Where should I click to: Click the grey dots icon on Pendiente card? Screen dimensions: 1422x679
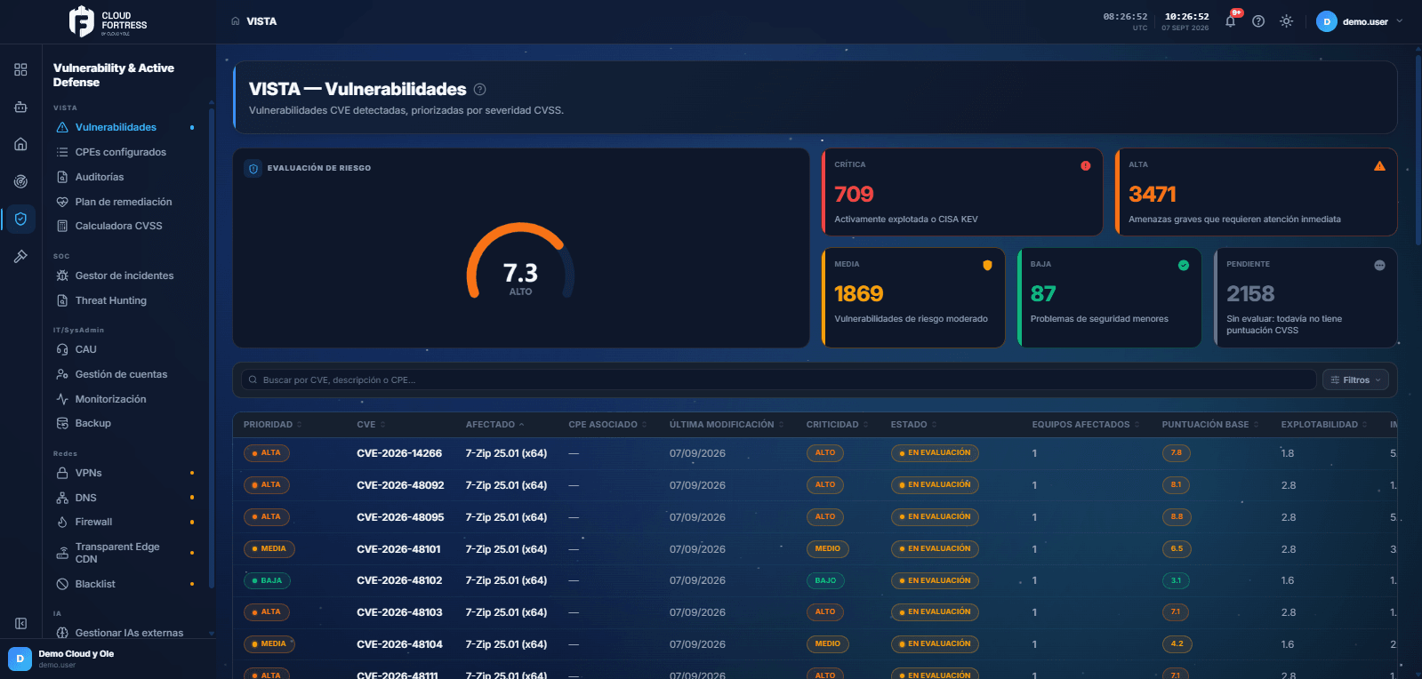click(1379, 265)
